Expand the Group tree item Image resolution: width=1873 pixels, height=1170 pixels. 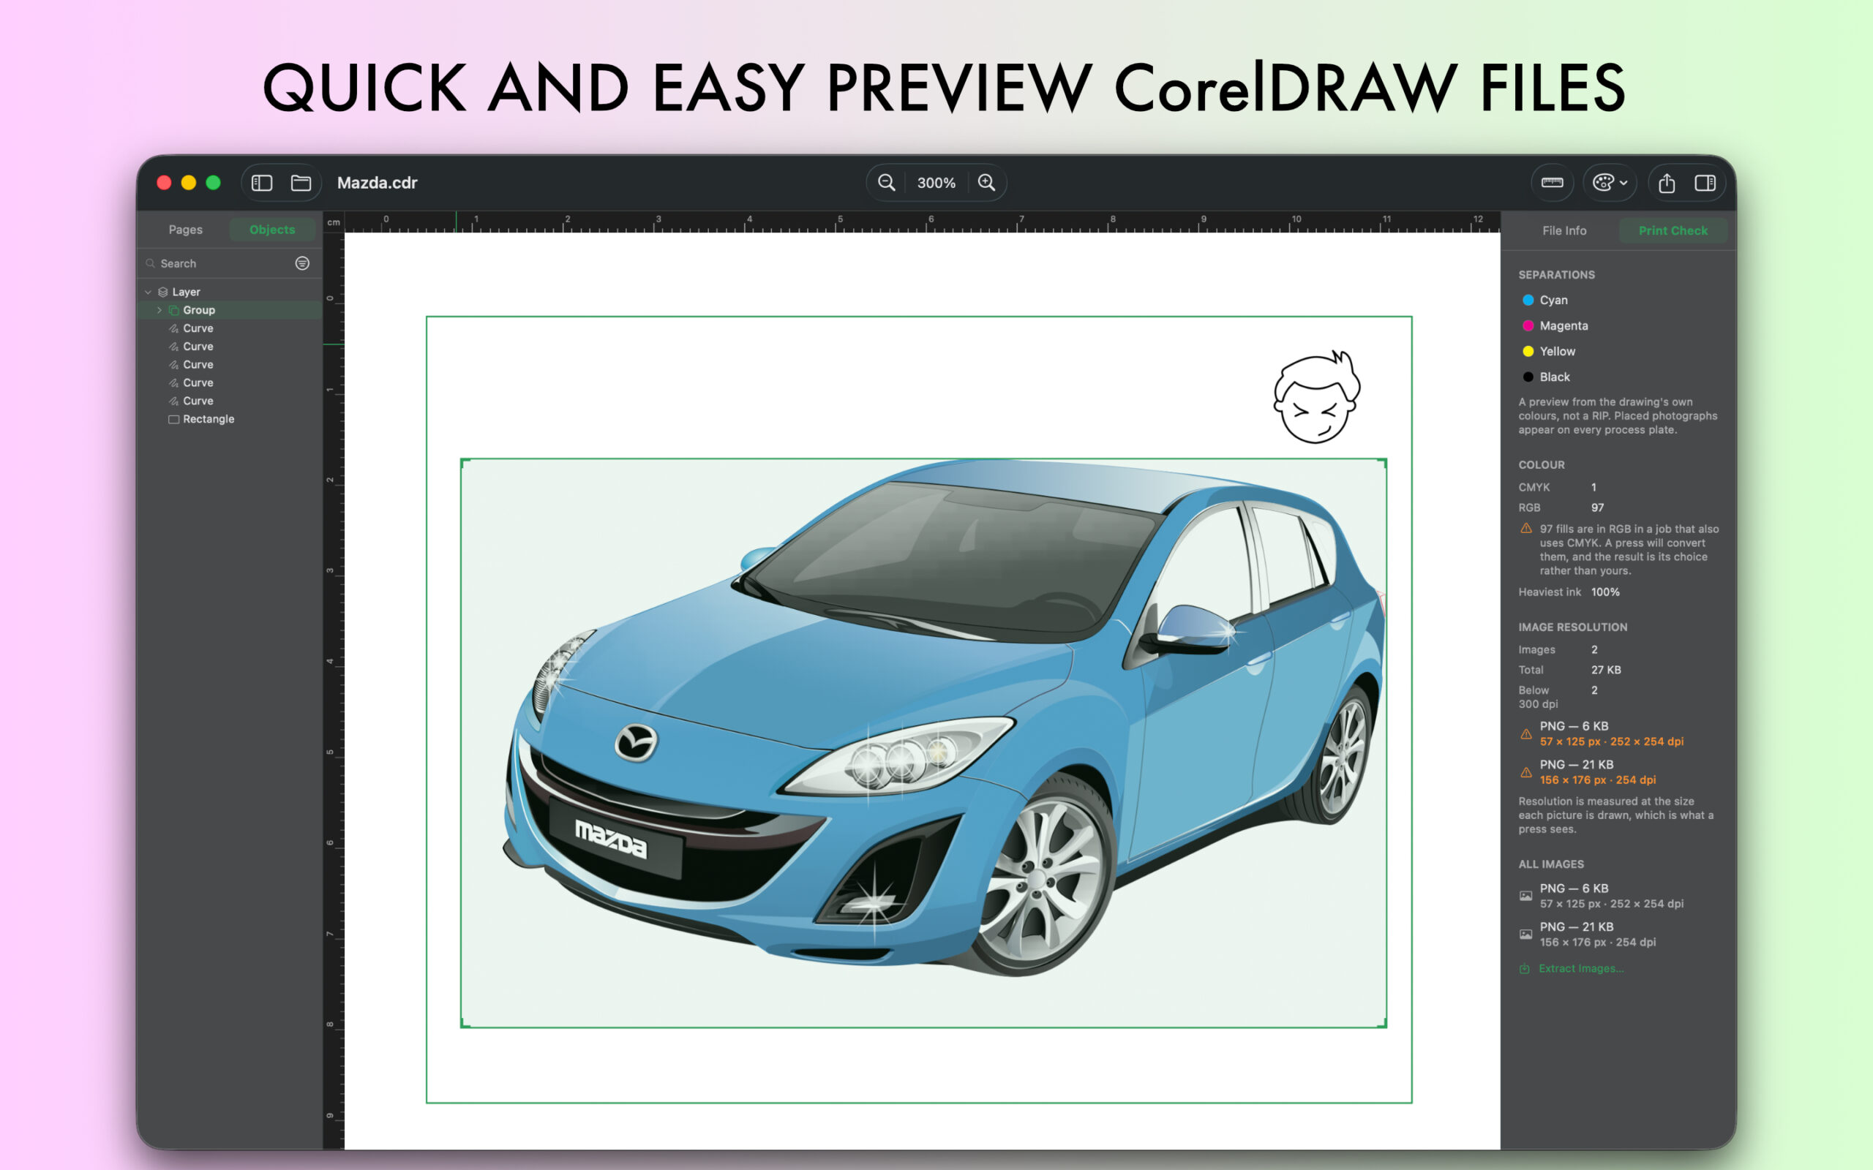pos(159,310)
